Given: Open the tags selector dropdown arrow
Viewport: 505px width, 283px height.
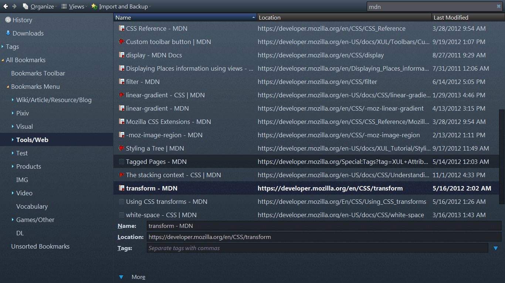Looking at the screenshot, I should point(496,248).
